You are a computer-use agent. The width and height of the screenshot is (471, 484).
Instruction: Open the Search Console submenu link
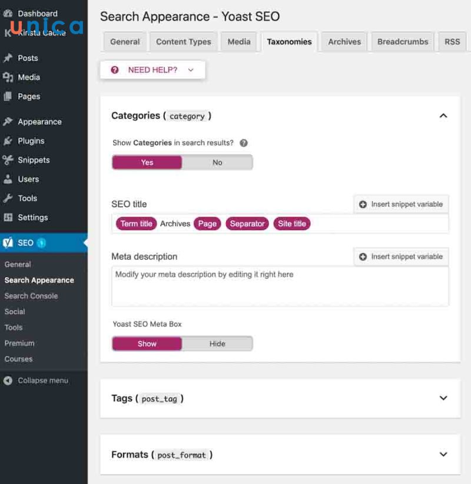[31, 296]
